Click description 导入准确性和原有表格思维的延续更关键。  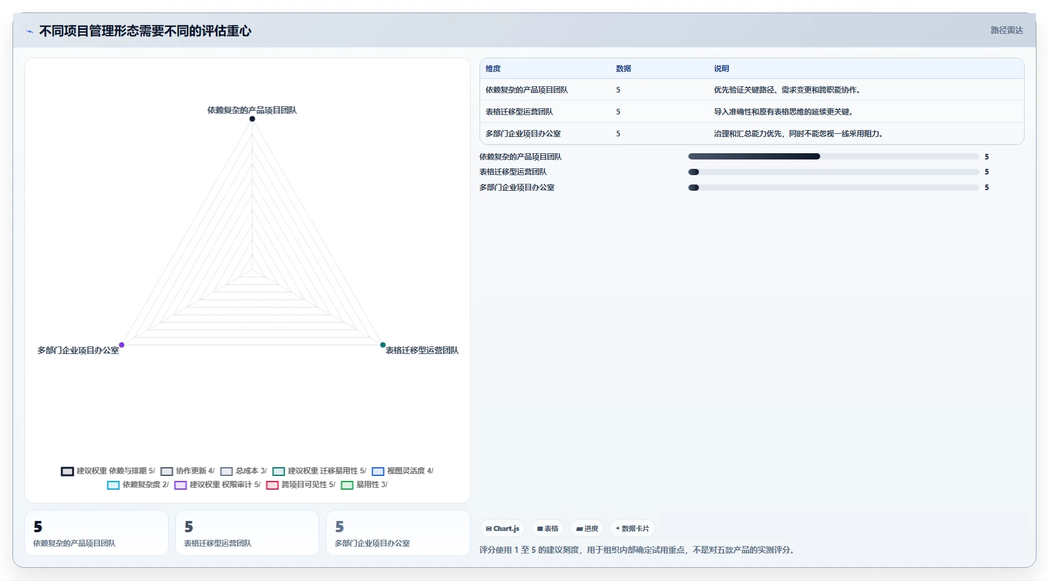pyautogui.click(x=785, y=112)
